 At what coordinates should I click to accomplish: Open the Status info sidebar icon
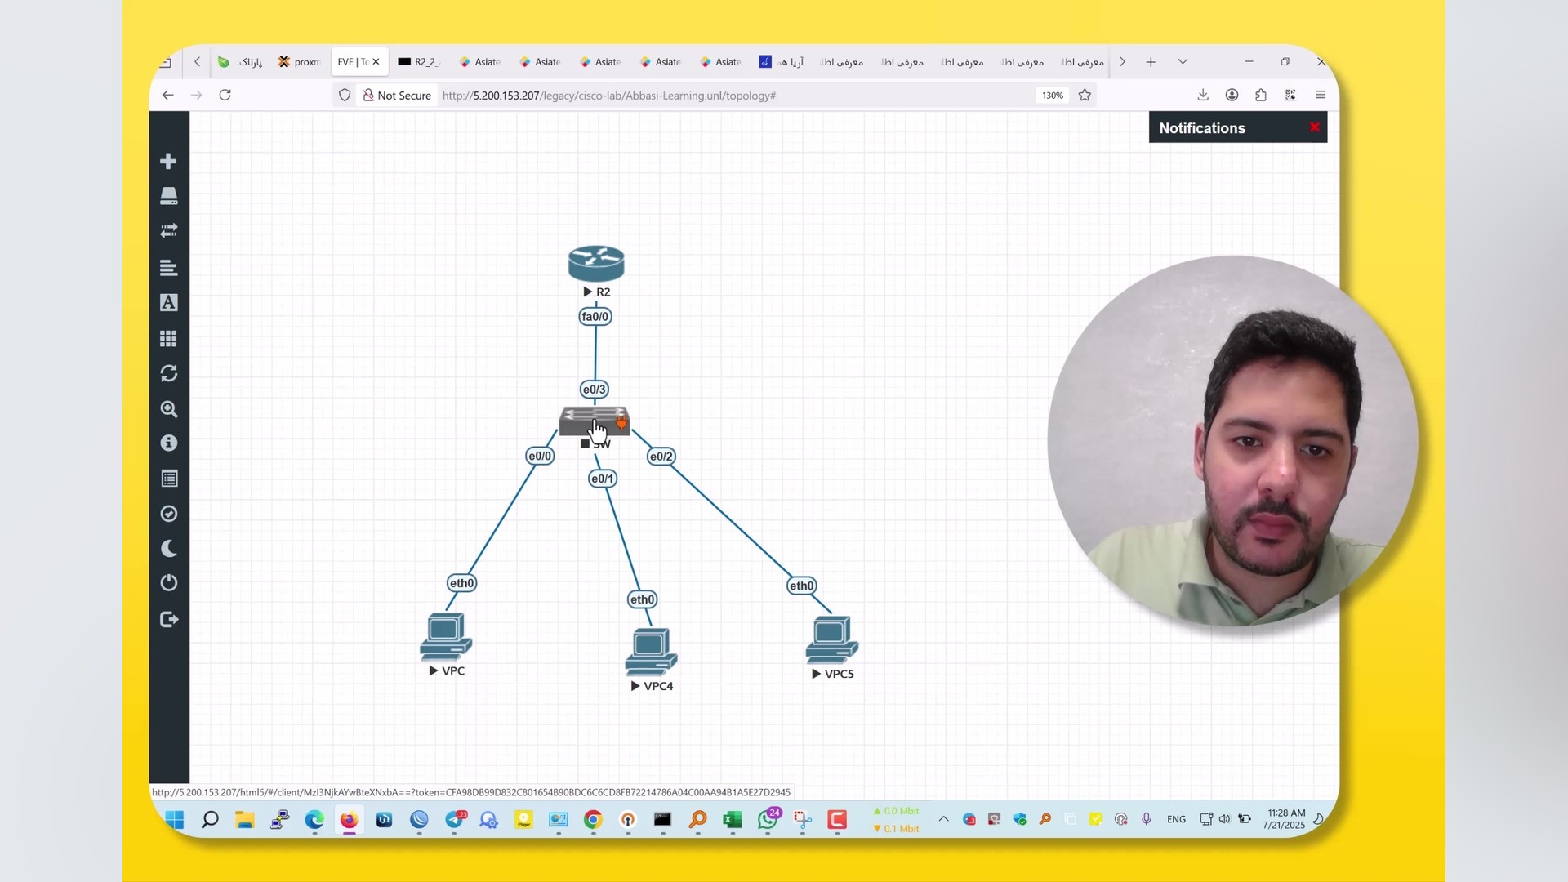(168, 443)
